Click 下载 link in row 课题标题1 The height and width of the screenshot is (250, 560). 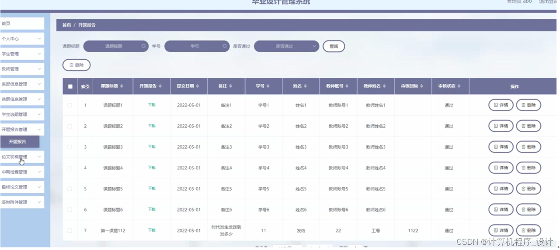point(151,105)
